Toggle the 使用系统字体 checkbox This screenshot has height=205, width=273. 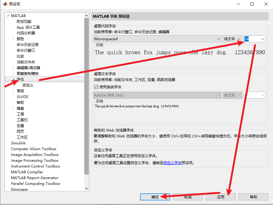tap(96, 87)
